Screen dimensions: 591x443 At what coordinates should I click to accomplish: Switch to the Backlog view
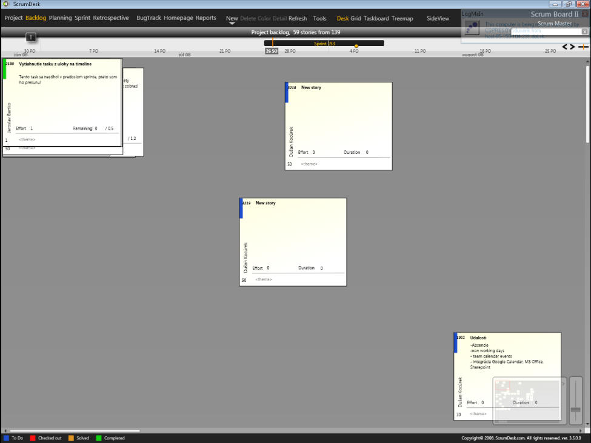pyautogui.click(x=36, y=18)
